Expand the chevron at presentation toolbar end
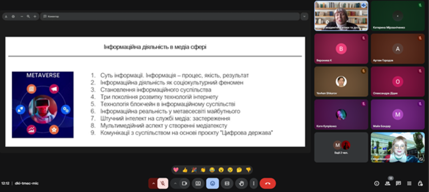The height and width of the screenshot is (192, 429). 304,16
